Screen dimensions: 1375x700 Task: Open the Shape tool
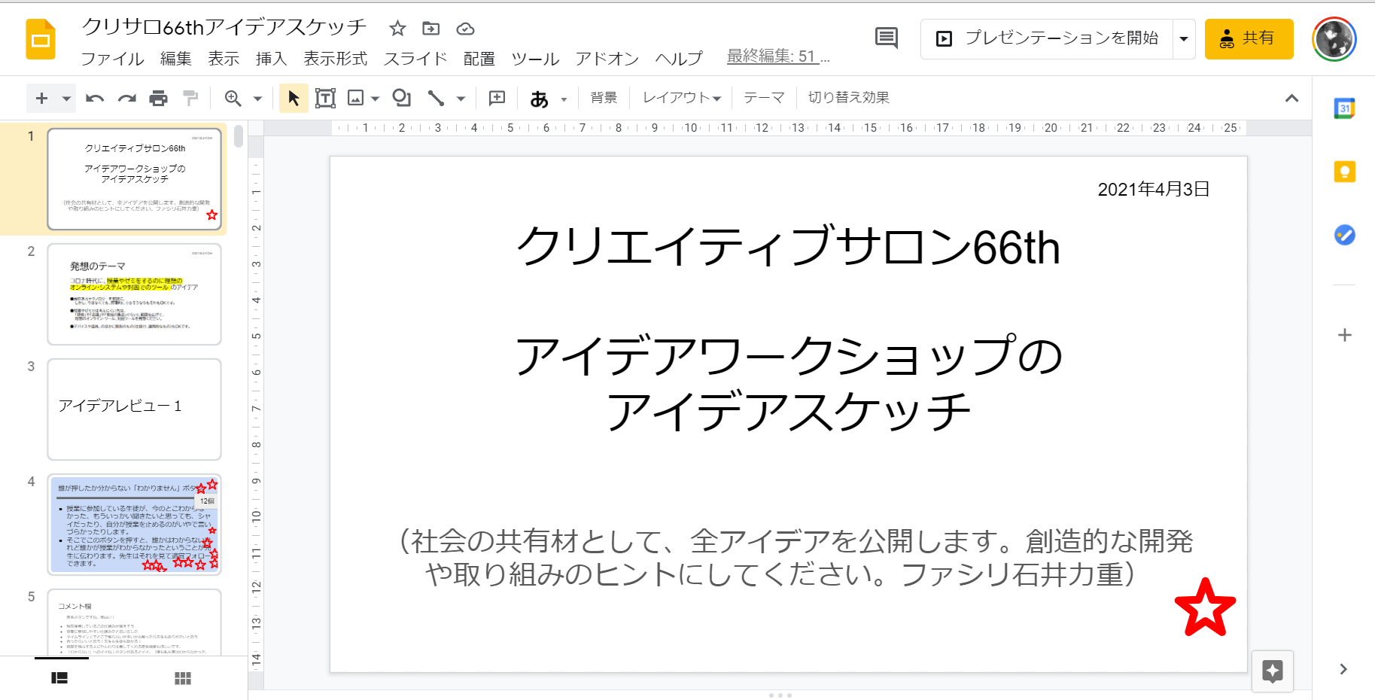click(x=402, y=98)
